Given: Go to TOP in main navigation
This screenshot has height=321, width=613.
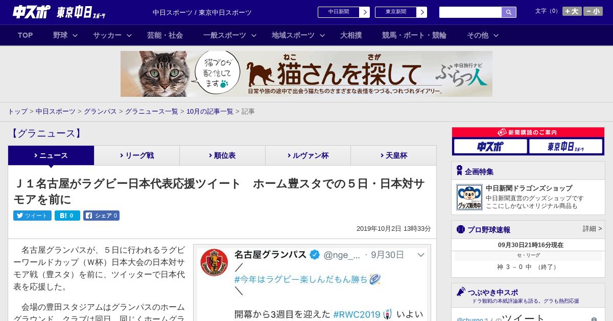Looking at the screenshot, I should (x=26, y=35).
